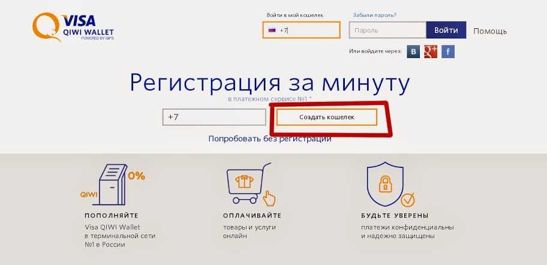Click the Visa QIWI Wallet logo
The width and height of the screenshot is (547, 265).
coord(73,27)
